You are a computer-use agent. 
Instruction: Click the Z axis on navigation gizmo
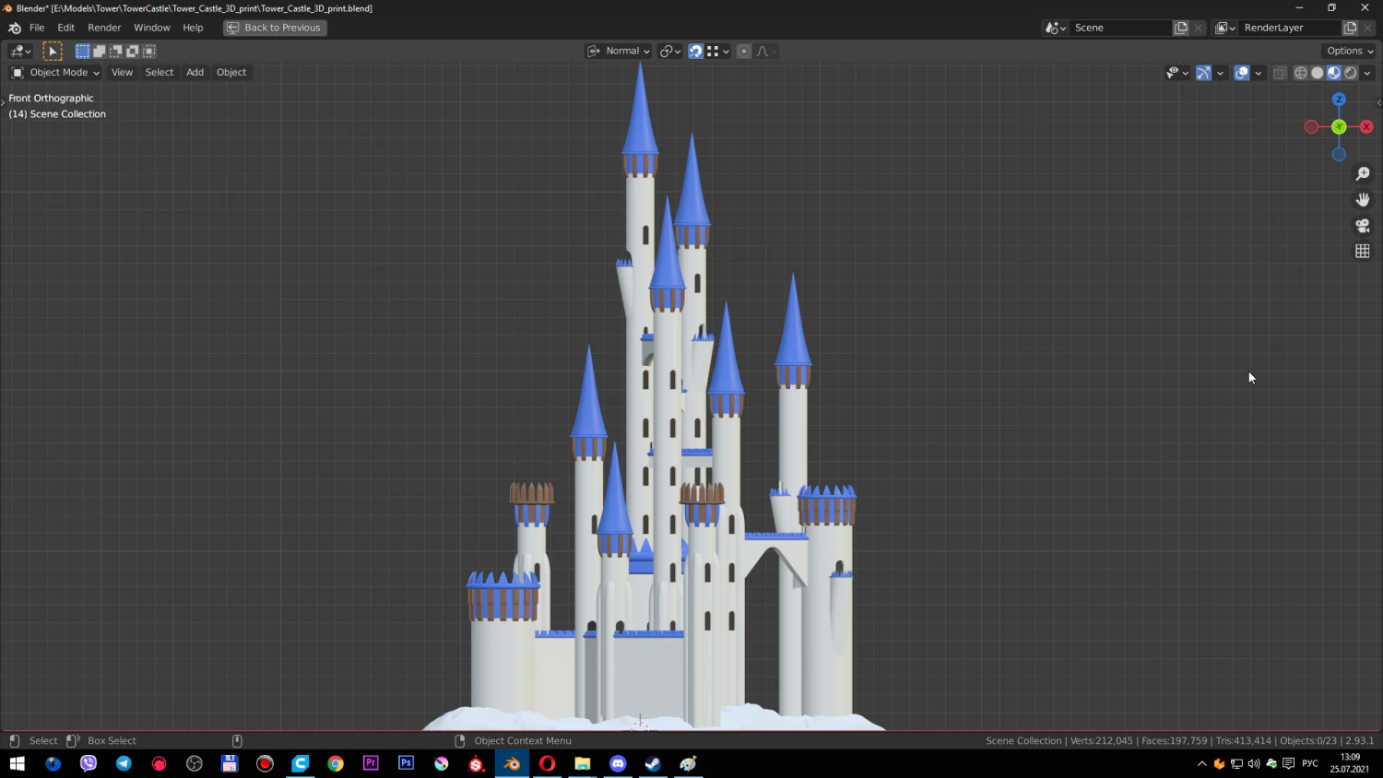pyautogui.click(x=1339, y=100)
